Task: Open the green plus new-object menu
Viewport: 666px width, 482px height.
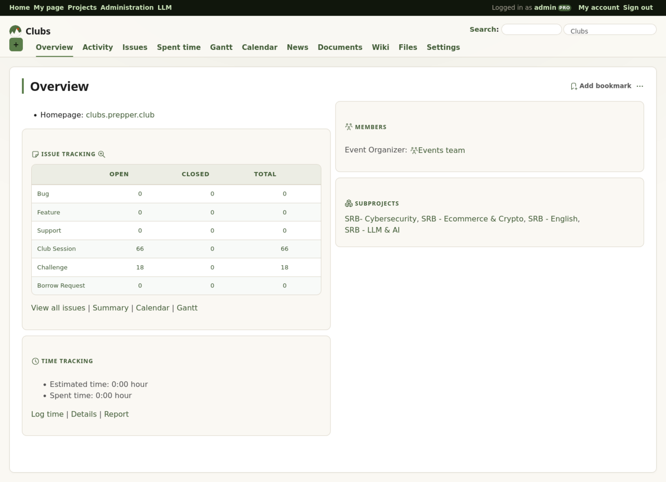Action: (x=16, y=45)
